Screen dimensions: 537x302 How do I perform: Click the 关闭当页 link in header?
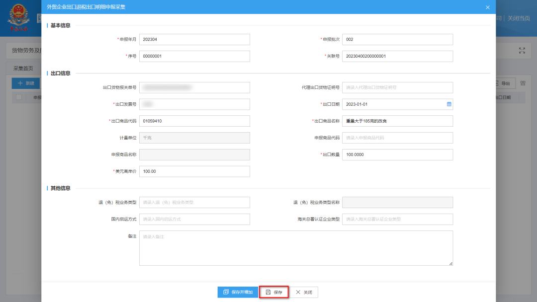pos(519,18)
